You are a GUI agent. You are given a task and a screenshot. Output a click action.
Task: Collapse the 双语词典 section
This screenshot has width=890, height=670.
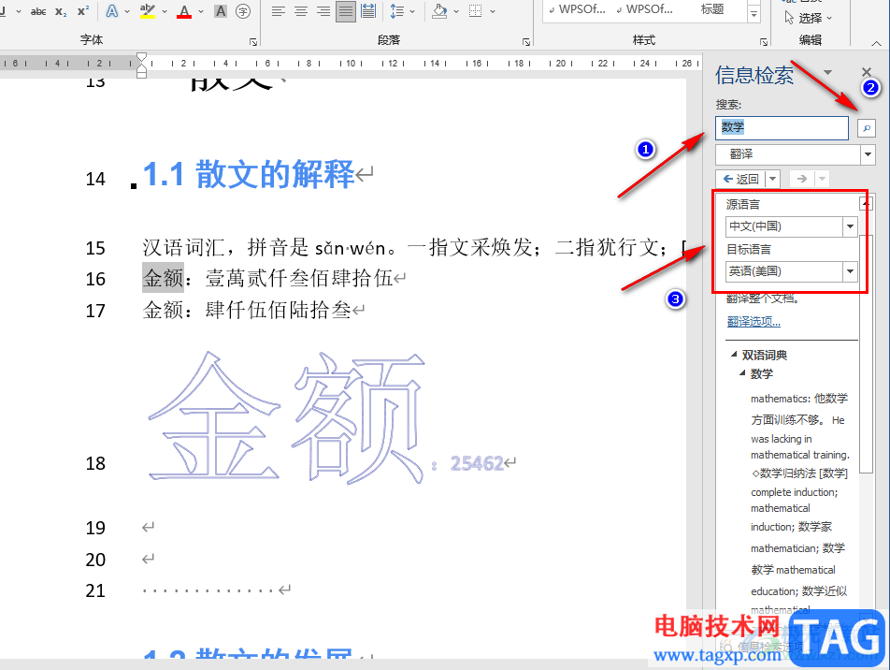(x=733, y=355)
